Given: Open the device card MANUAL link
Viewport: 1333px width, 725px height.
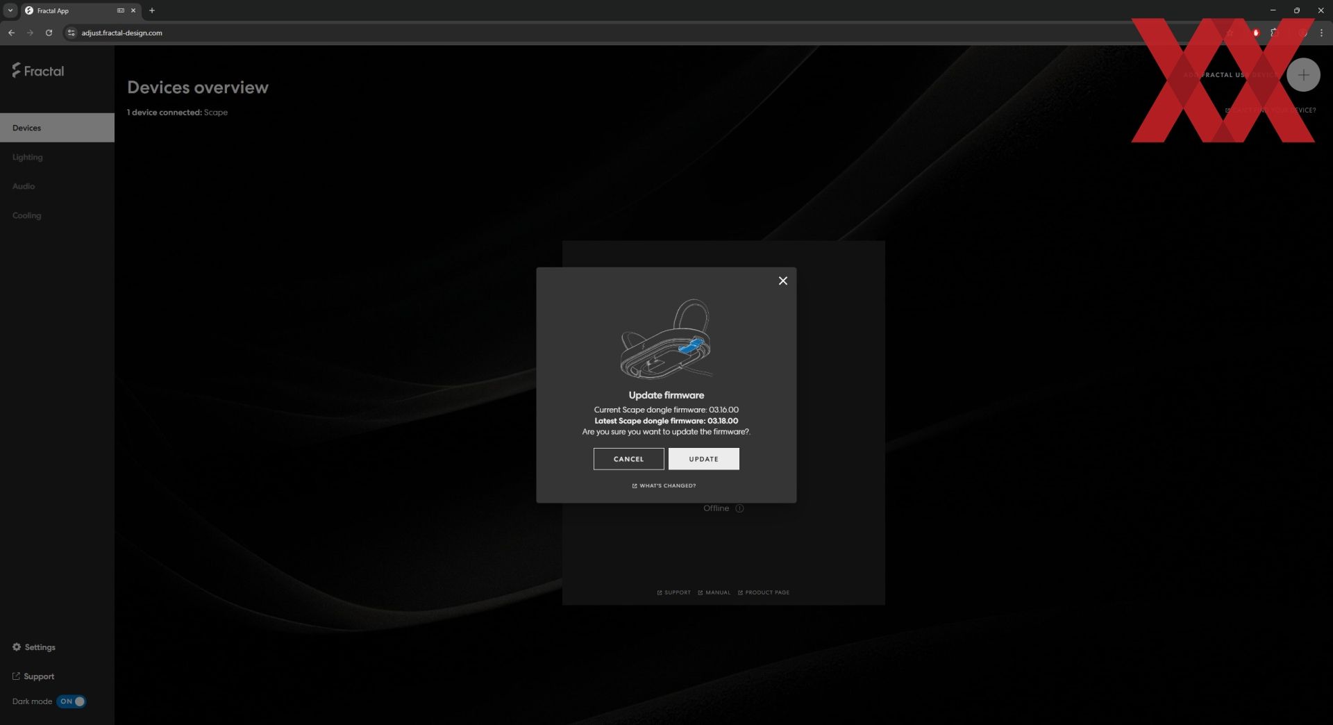Looking at the screenshot, I should [714, 592].
